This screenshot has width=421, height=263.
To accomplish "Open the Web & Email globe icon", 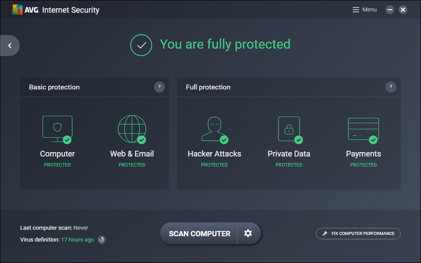I will 132,129.
